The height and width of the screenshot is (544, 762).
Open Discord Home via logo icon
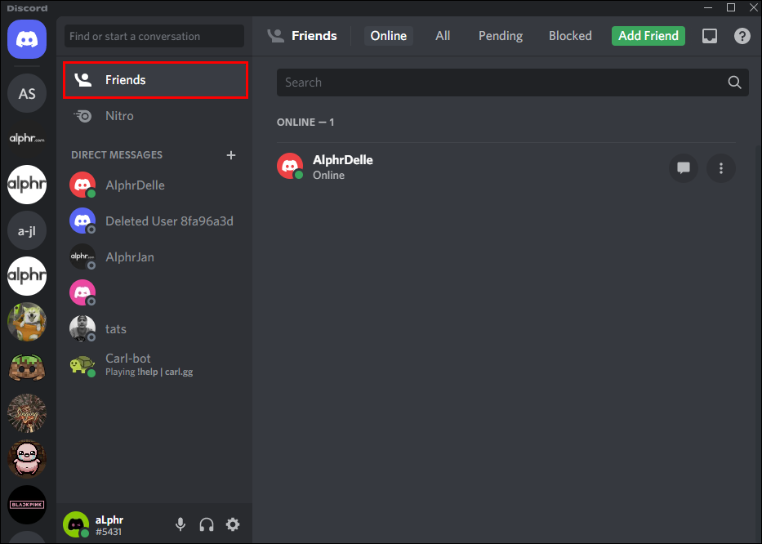click(x=27, y=39)
